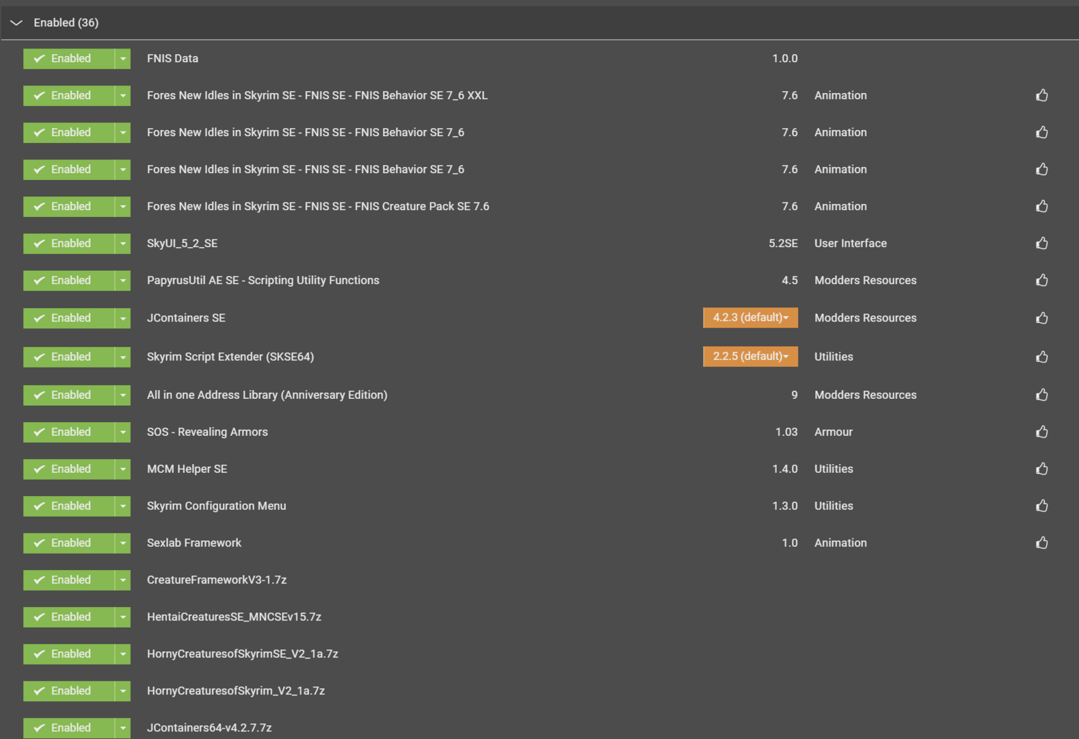Expand status arrow for JContainers64-v4.2.7.7z
The width and height of the screenshot is (1079, 739).
(122, 728)
